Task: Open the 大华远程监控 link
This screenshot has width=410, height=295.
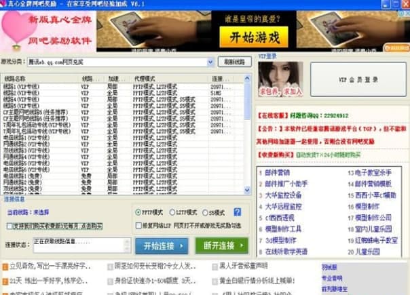Action: click(x=283, y=207)
